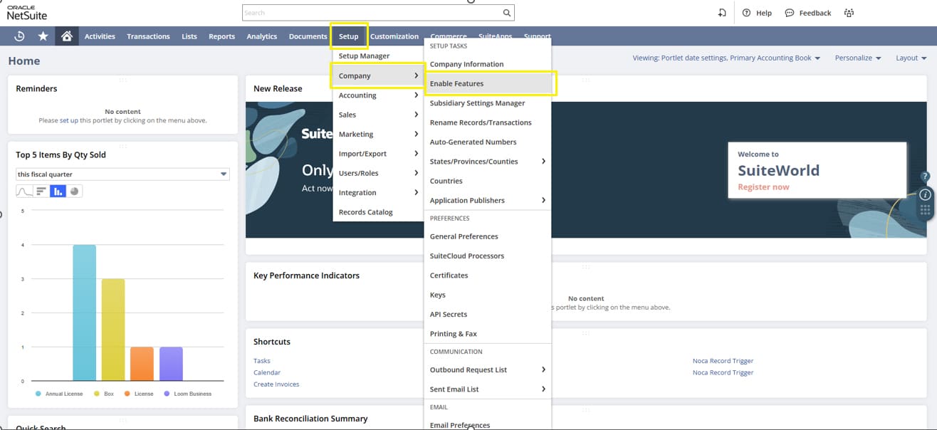Open the Transactions menu
937x430 pixels.
148,36
